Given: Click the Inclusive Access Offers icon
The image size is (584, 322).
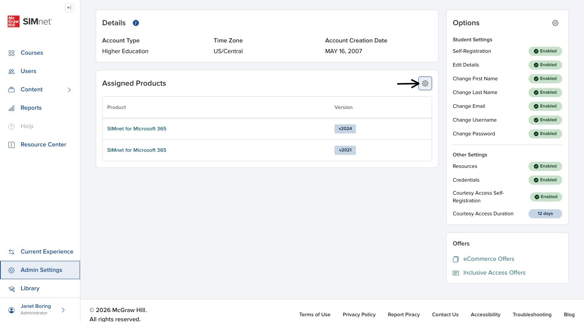Looking at the screenshot, I should click(x=455, y=273).
